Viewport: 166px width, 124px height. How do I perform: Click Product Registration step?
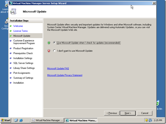point(23,48)
